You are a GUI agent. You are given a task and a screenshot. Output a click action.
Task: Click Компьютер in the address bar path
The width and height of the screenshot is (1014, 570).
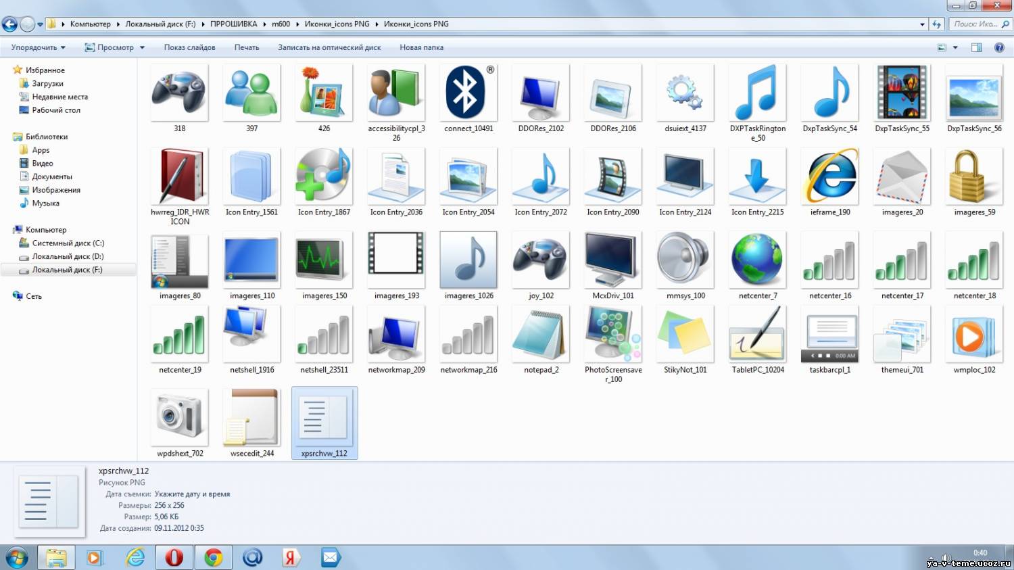point(90,24)
